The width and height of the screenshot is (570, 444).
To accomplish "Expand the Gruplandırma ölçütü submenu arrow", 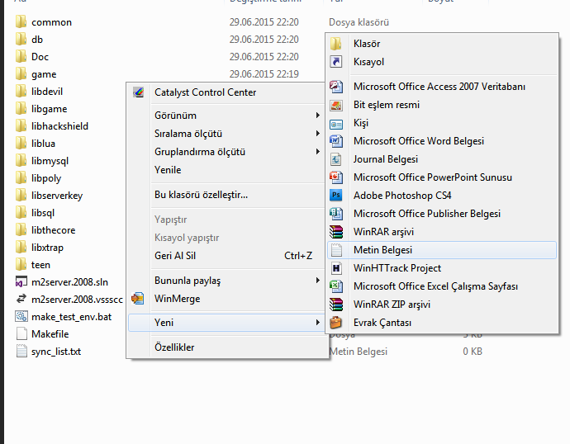I will coord(318,151).
